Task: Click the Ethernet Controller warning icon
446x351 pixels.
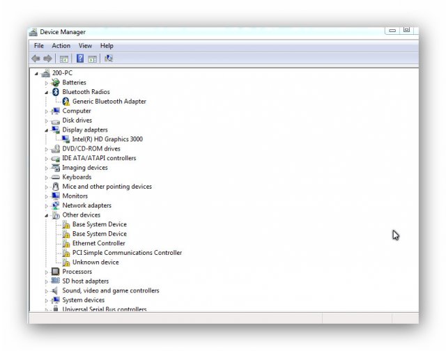Action: pyautogui.click(x=66, y=244)
